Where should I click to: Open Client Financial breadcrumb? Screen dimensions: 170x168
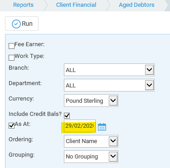[x=76, y=5]
